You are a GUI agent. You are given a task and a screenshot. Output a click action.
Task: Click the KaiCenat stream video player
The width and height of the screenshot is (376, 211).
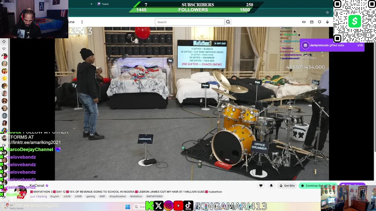coord(192,103)
